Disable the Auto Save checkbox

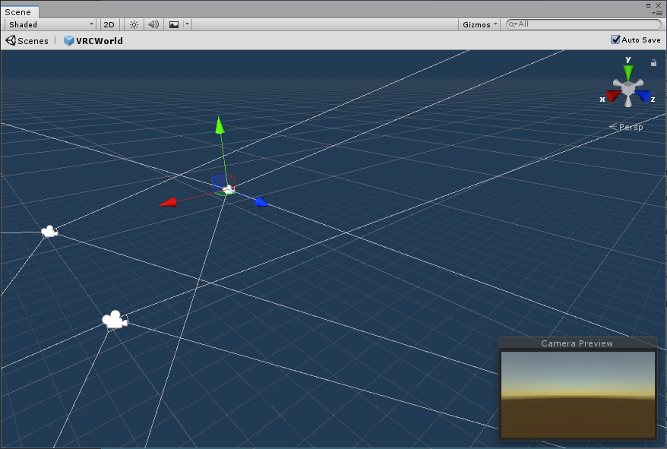(615, 40)
